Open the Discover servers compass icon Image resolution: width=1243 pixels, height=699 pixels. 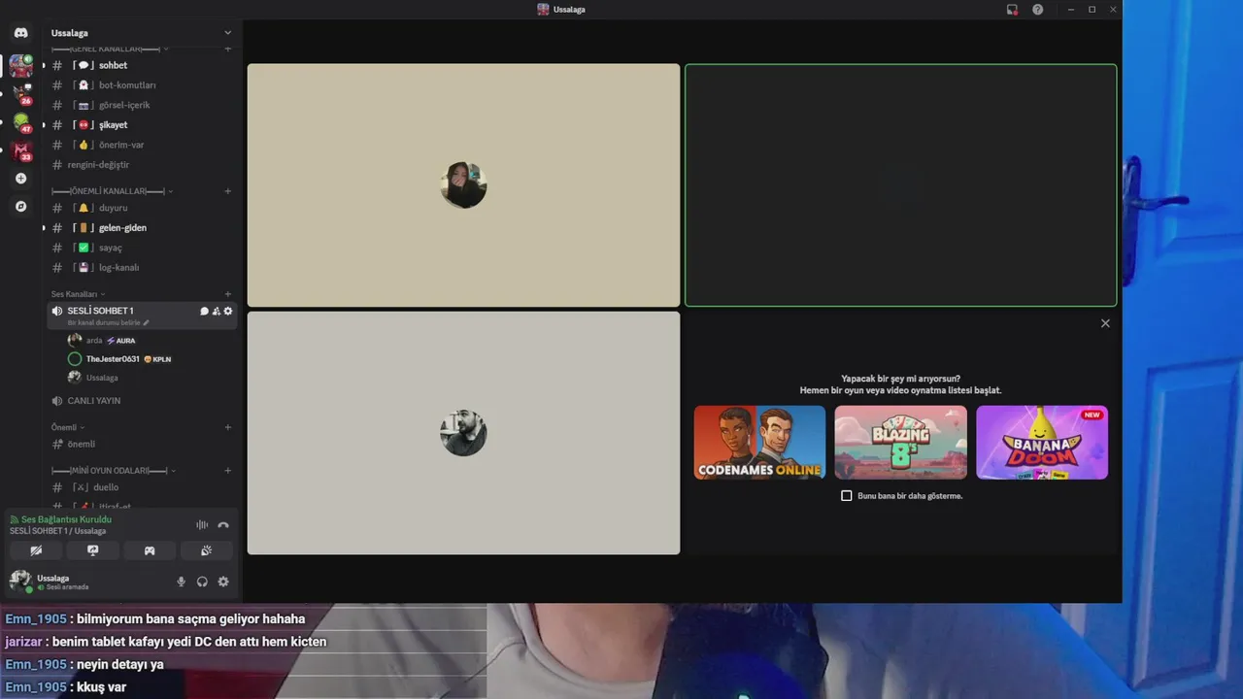coord(20,207)
